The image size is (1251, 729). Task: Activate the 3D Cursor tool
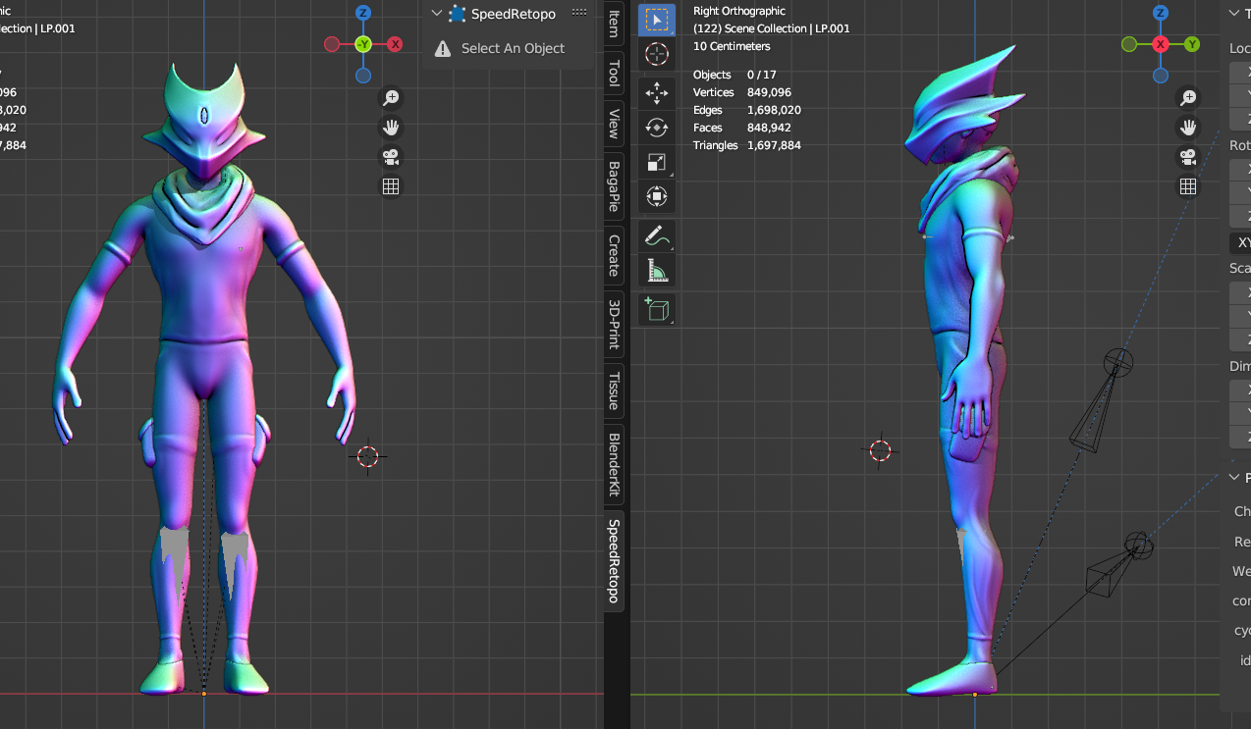[657, 55]
